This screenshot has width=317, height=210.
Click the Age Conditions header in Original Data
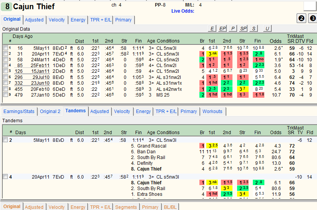click(163, 41)
